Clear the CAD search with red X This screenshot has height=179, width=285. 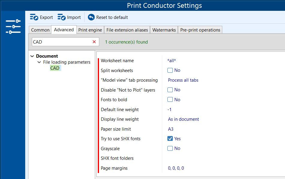[94, 42]
